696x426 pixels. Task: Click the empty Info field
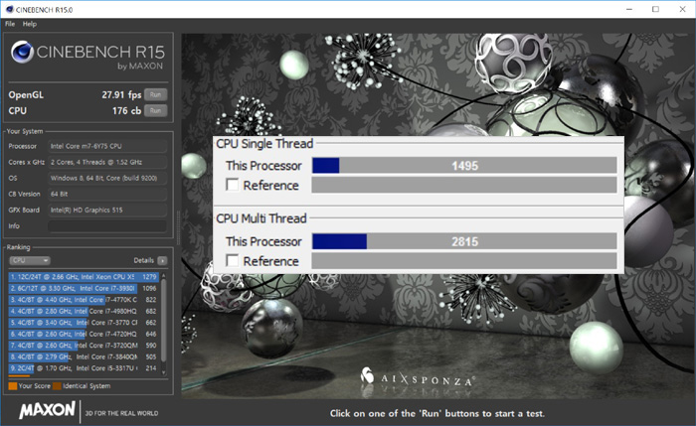107,225
